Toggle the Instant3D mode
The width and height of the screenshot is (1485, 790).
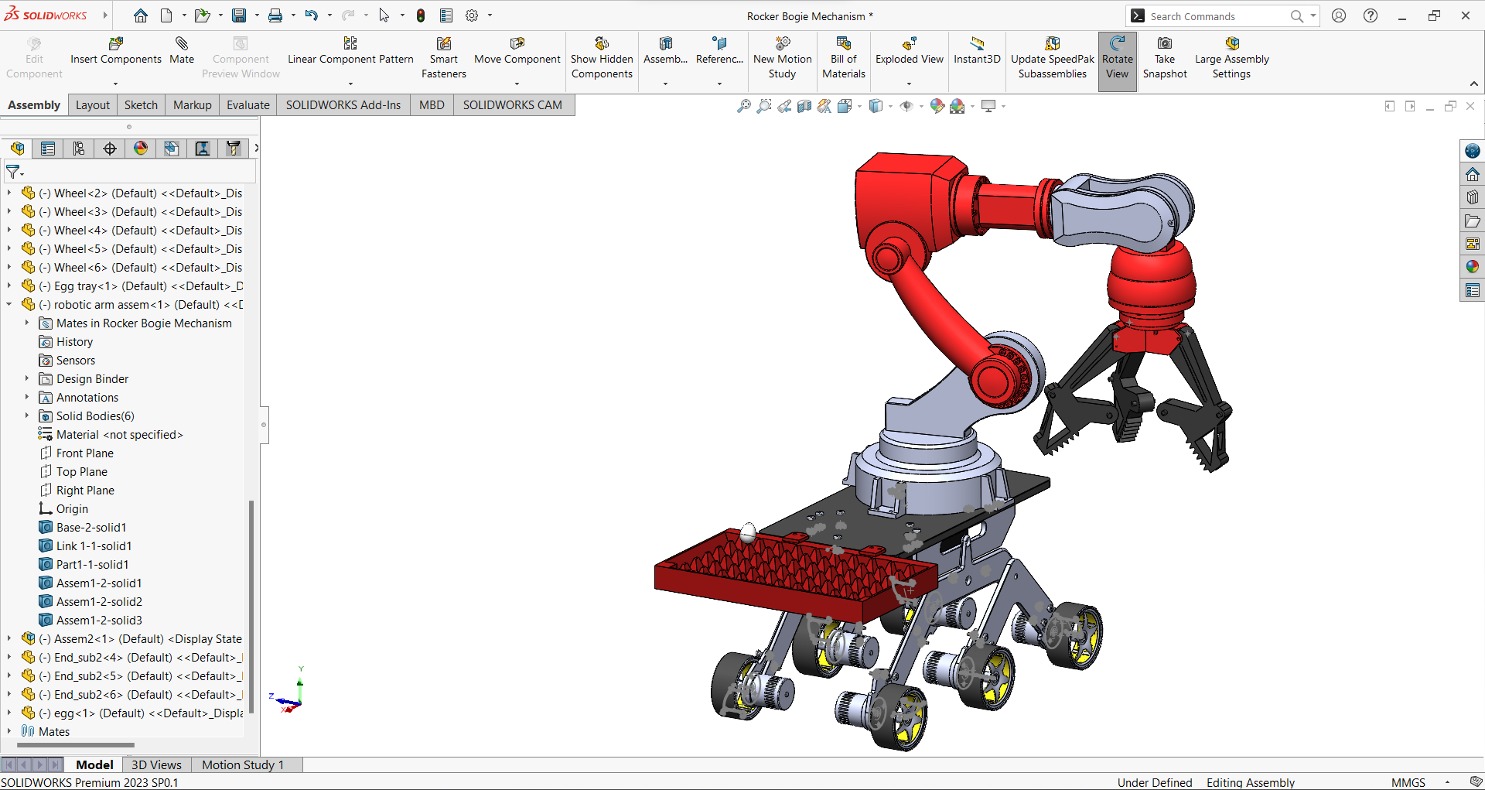point(977,50)
